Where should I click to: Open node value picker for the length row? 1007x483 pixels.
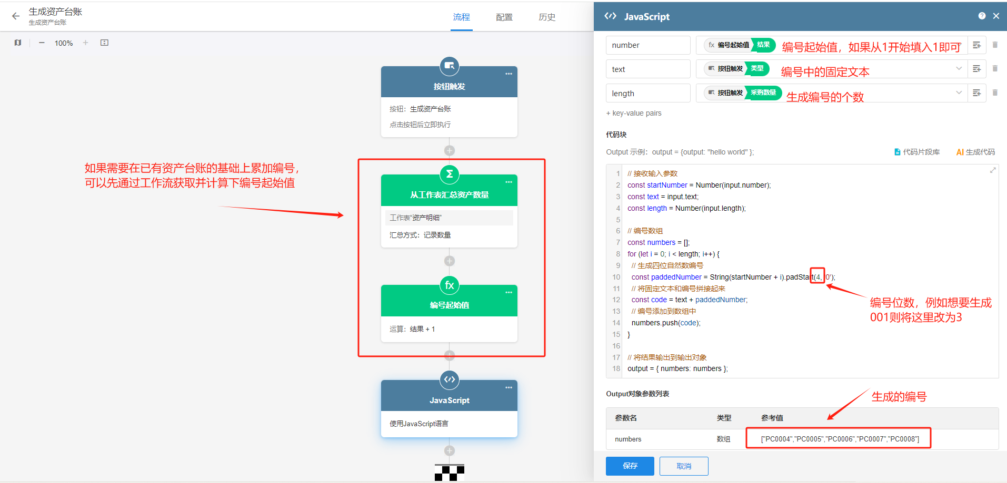click(976, 93)
